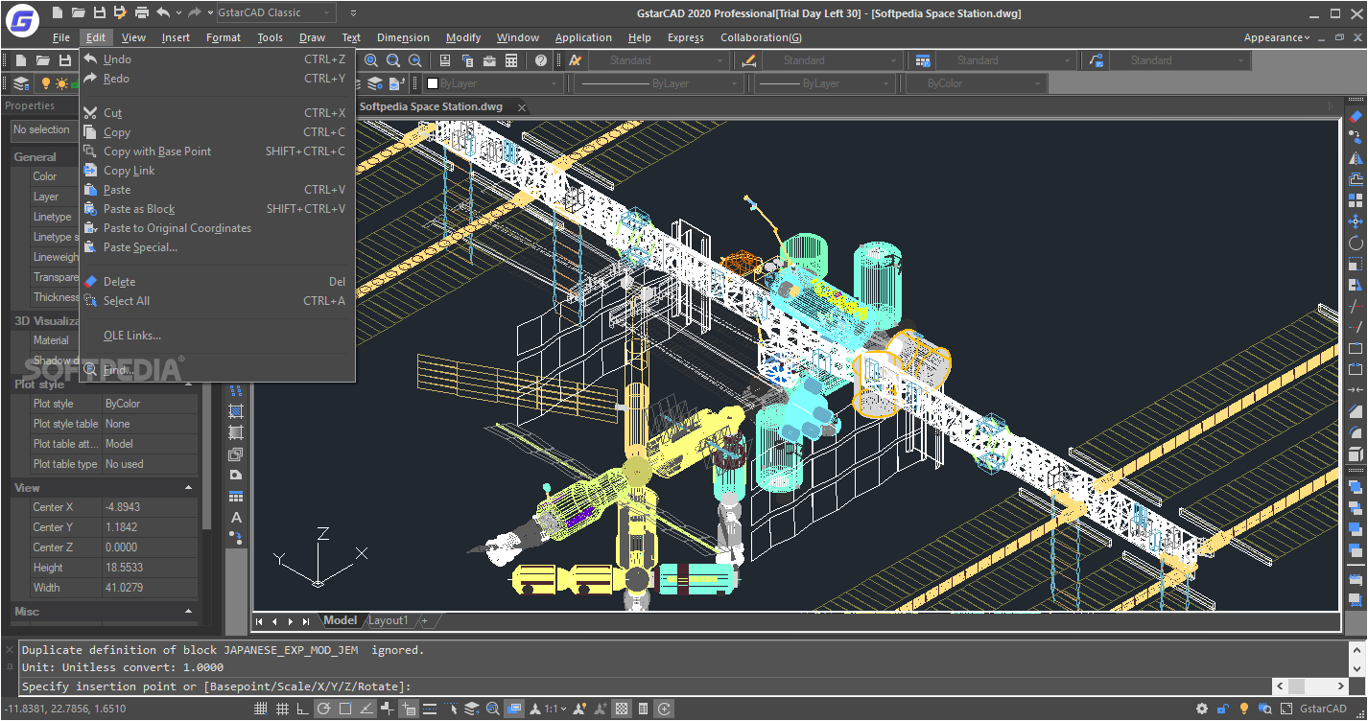Viewport: 1368px width, 721px height.
Task: Click the Zoom Previous icon
Action: pyautogui.click(x=414, y=60)
